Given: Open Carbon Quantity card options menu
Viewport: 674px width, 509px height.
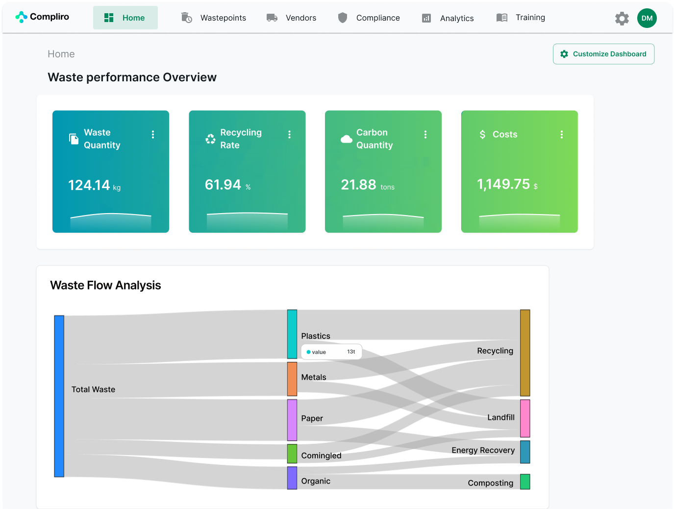Looking at the screenshot, I should pyautogui.click(x=425, y=134).
